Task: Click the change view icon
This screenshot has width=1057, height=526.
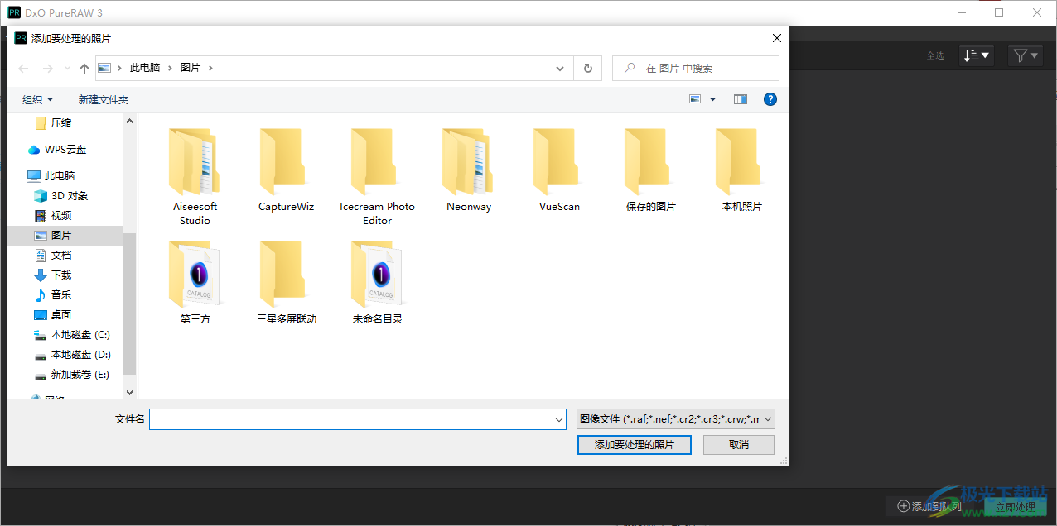Action: coord(696,99)
